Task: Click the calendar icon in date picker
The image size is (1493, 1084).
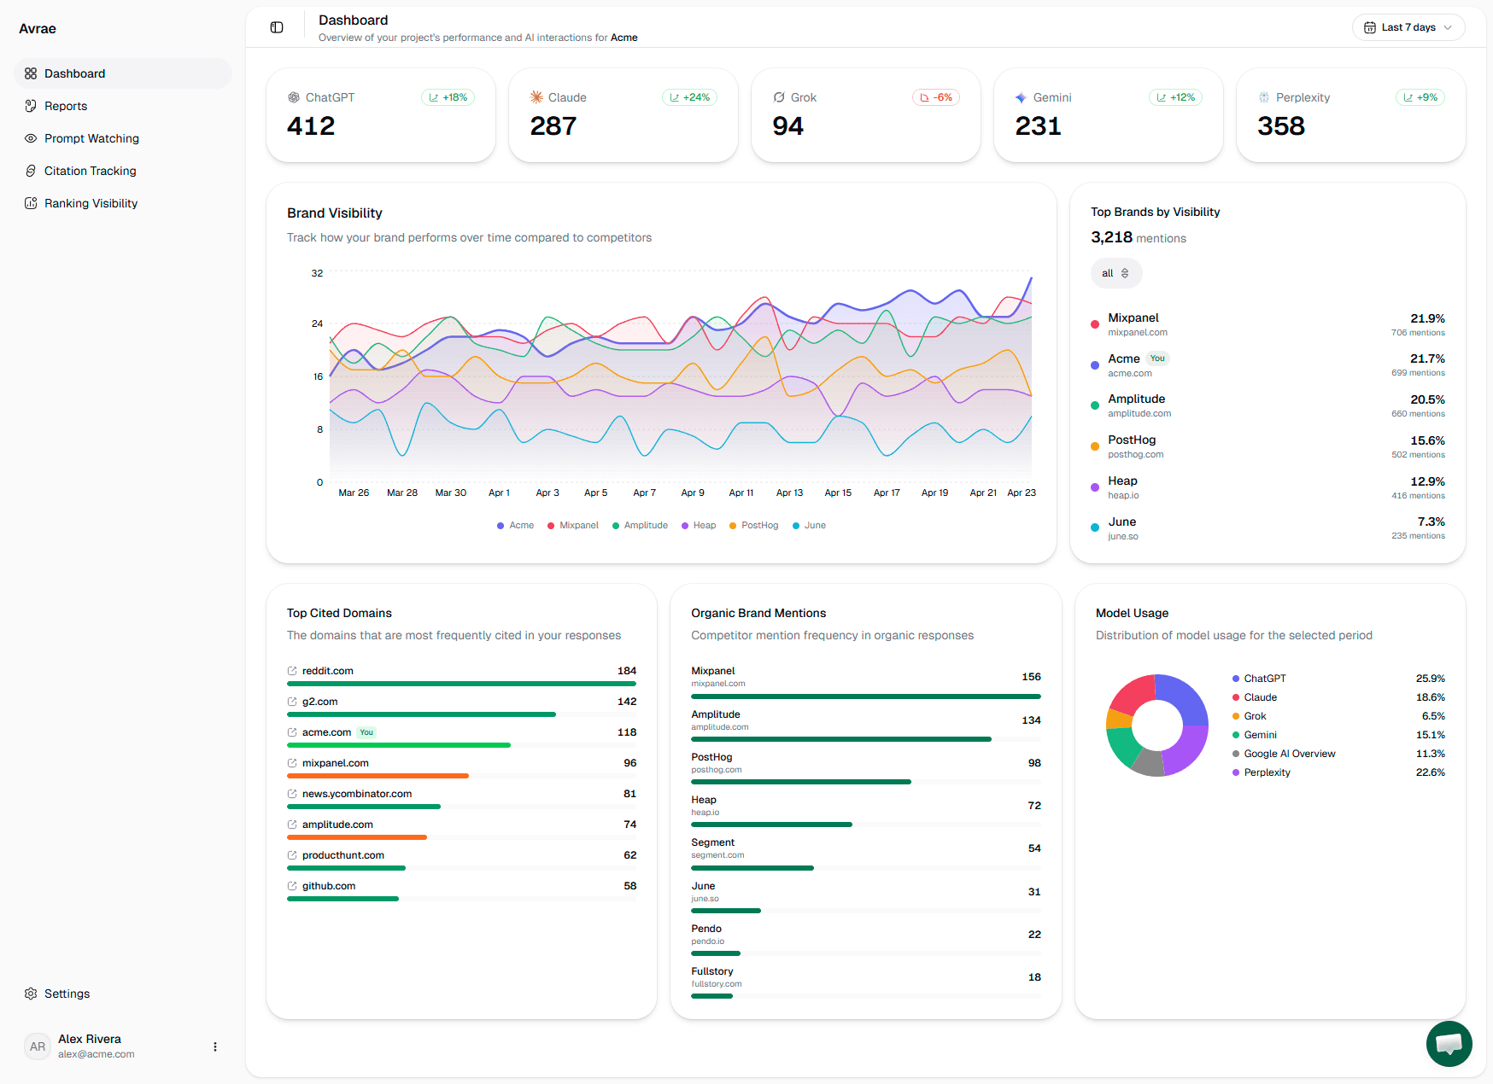Action: tap(1370, 27)
